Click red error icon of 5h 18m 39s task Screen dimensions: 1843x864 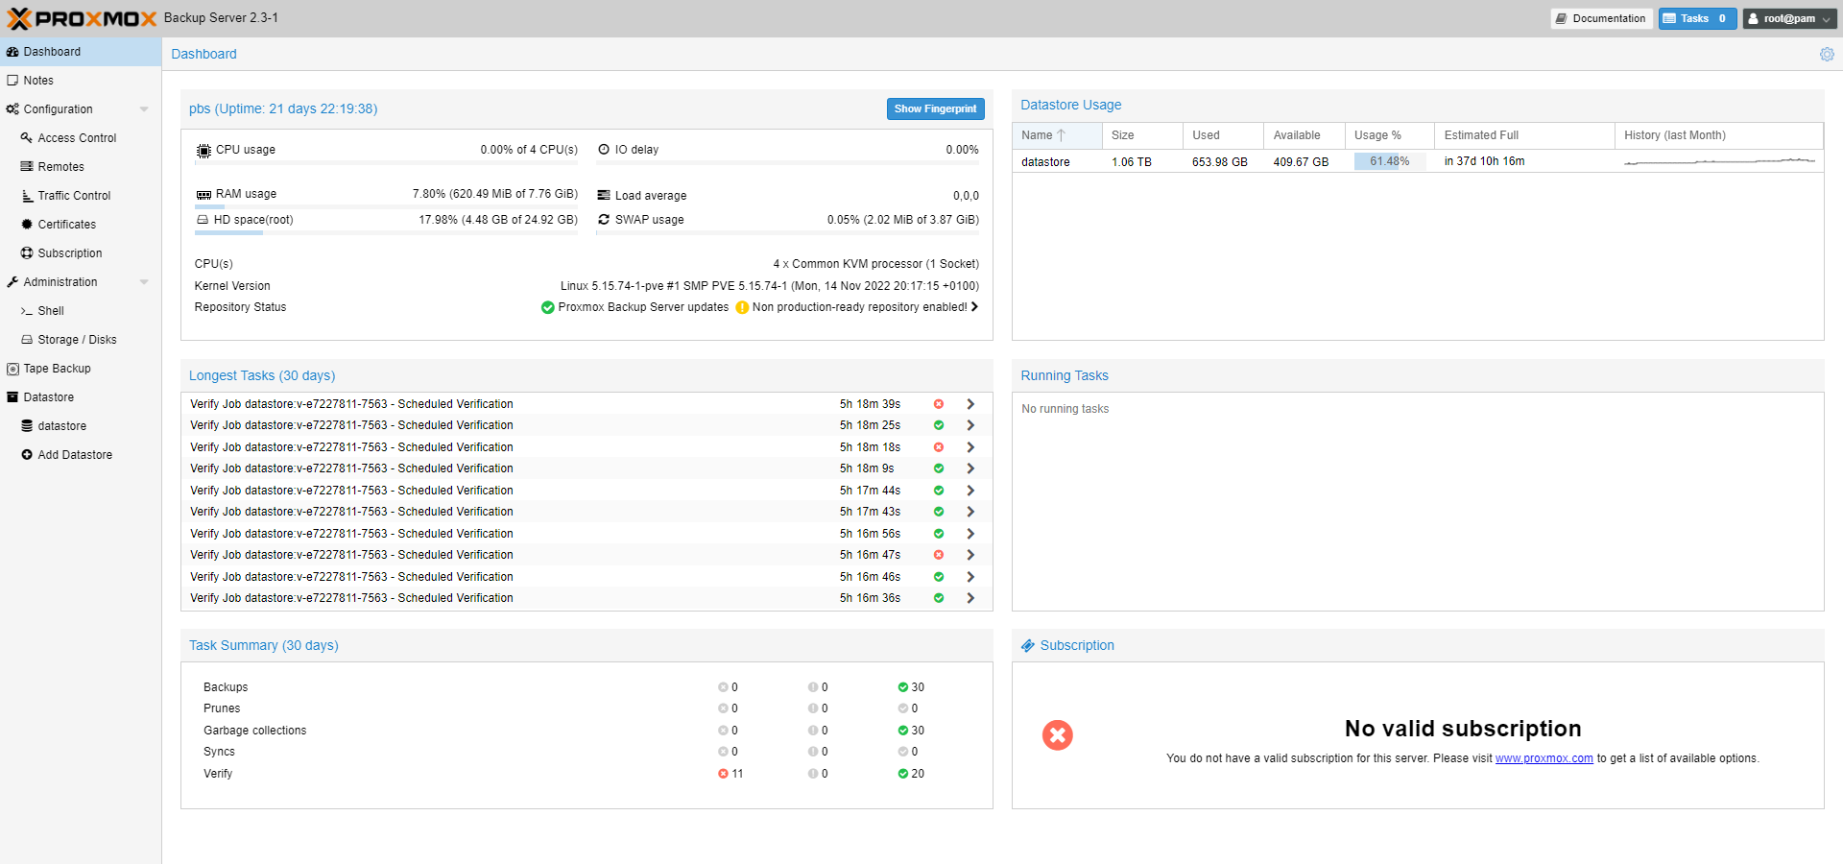pyautogui.click(x=939, y=404)
